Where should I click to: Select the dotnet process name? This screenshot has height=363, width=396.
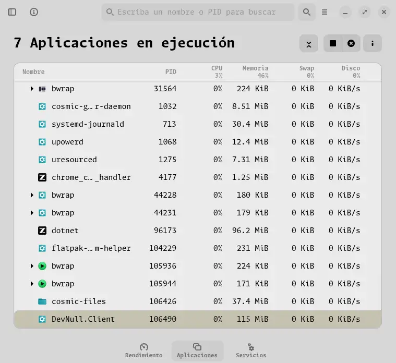[x=65, y=231]
